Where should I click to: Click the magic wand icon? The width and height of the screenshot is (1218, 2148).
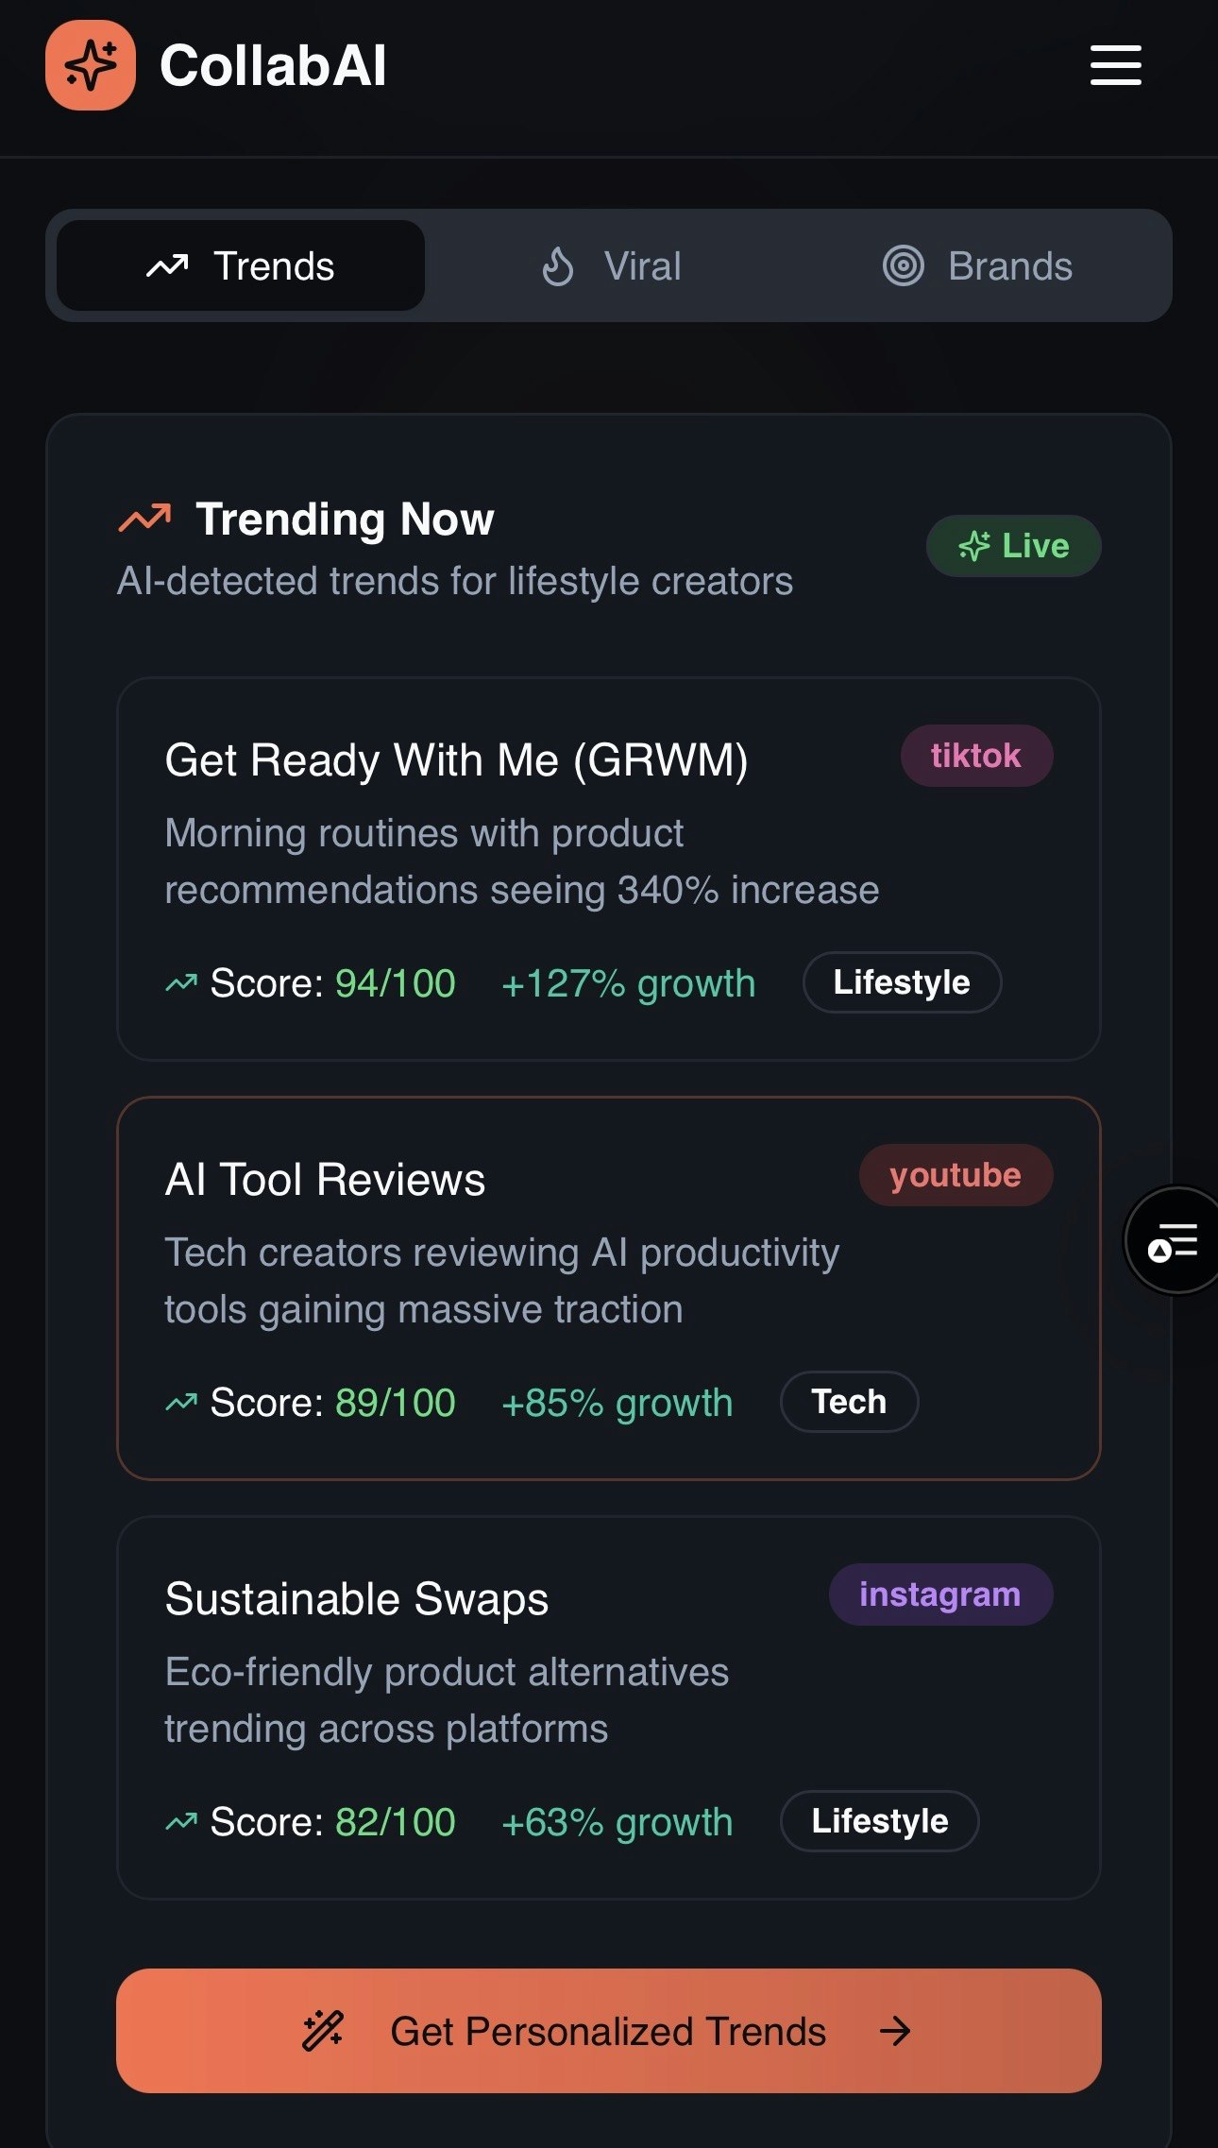coord(323,2030)
